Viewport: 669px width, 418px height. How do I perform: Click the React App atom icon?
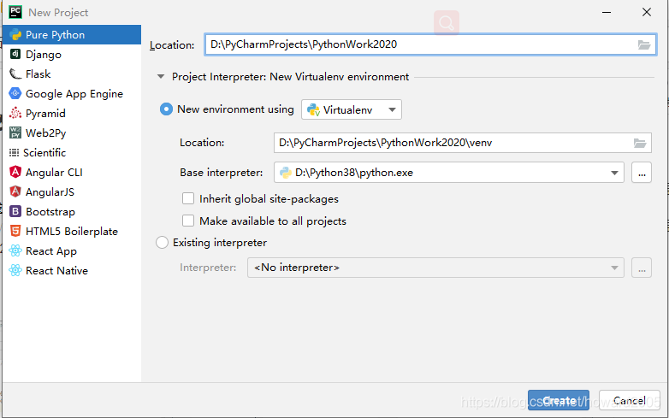[15, 250]
